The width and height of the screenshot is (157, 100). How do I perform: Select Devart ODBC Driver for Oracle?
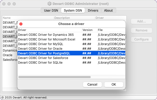point(71,49)
